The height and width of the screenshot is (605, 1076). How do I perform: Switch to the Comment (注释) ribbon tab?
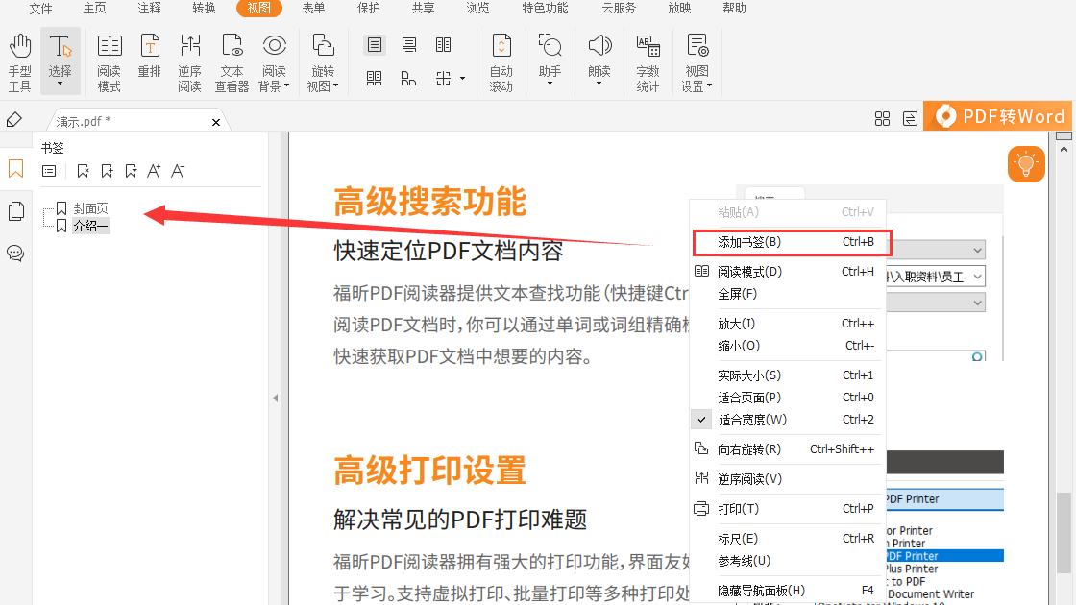tap(149, 9)
